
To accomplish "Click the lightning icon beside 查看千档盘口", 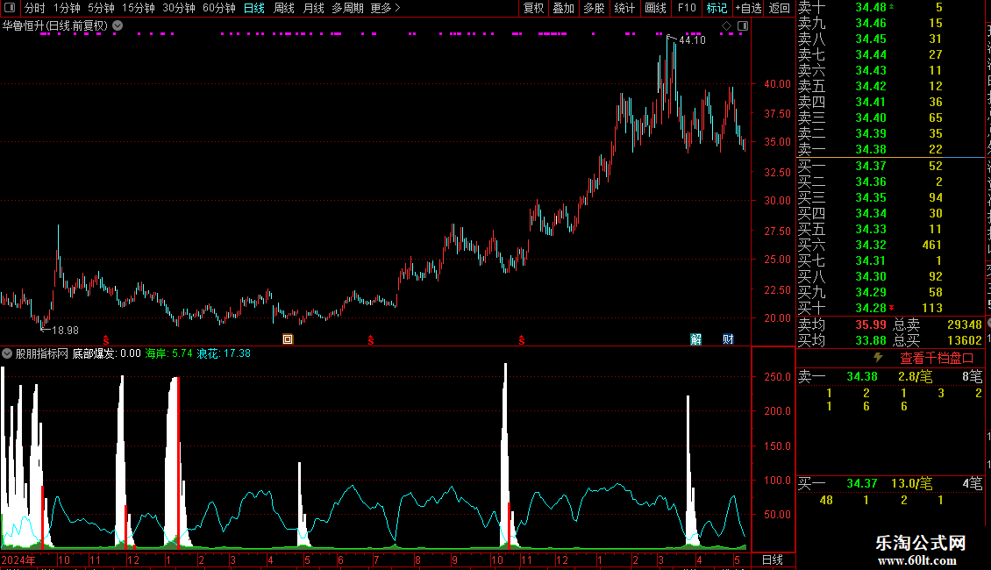I will coord(878,358).
